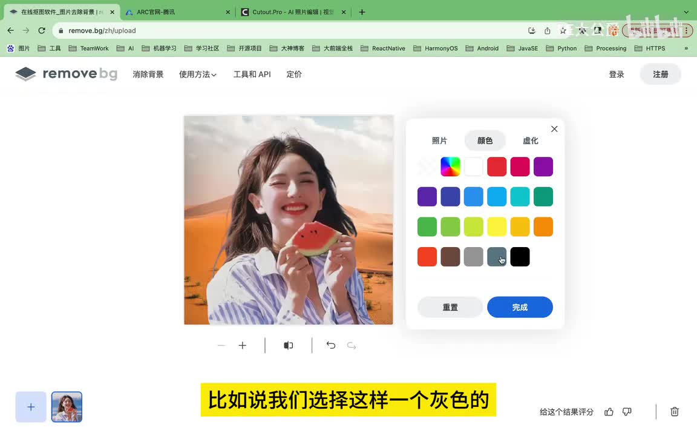The height and width of the screenshot is (436, 697).
Task: Rate the result with thumbs down
Action: tap(627, 412)
